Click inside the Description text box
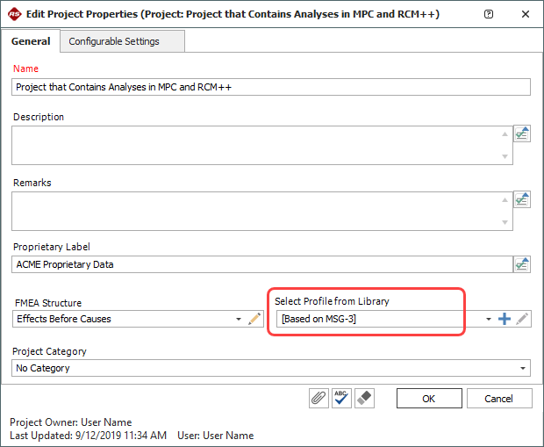 (259, 145)
